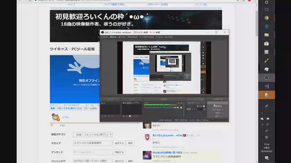
Task: Toggle lock on screen capture source
Action: click(x=125, y=103)
